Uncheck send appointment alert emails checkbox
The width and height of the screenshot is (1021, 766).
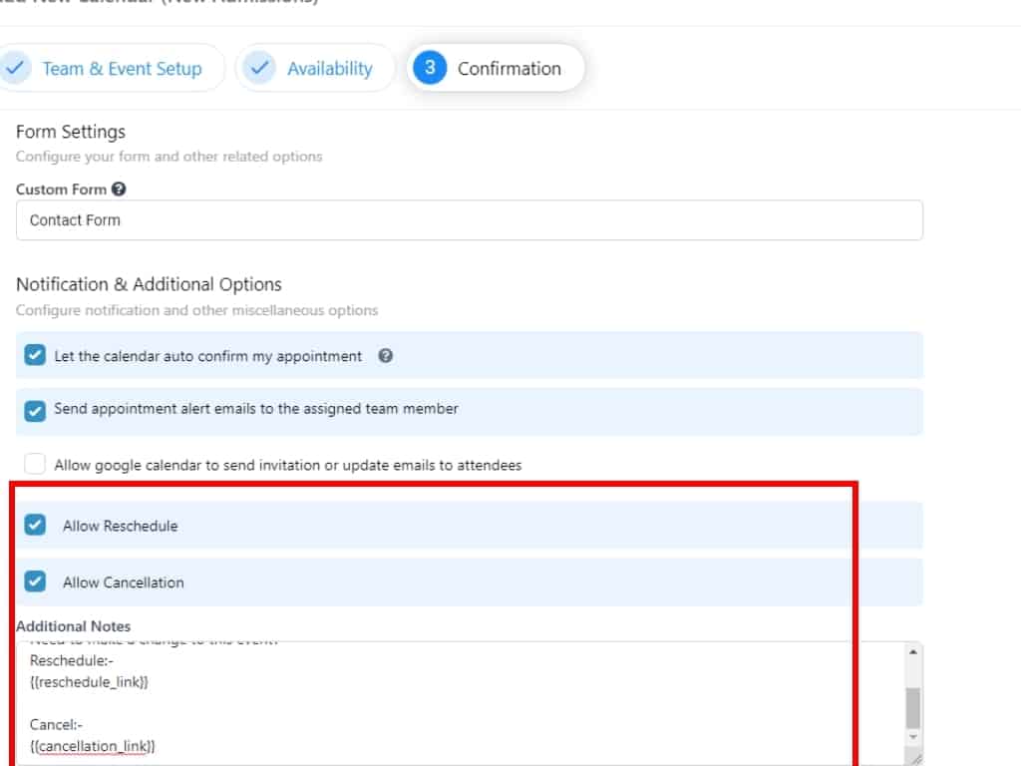coord(36,410)
